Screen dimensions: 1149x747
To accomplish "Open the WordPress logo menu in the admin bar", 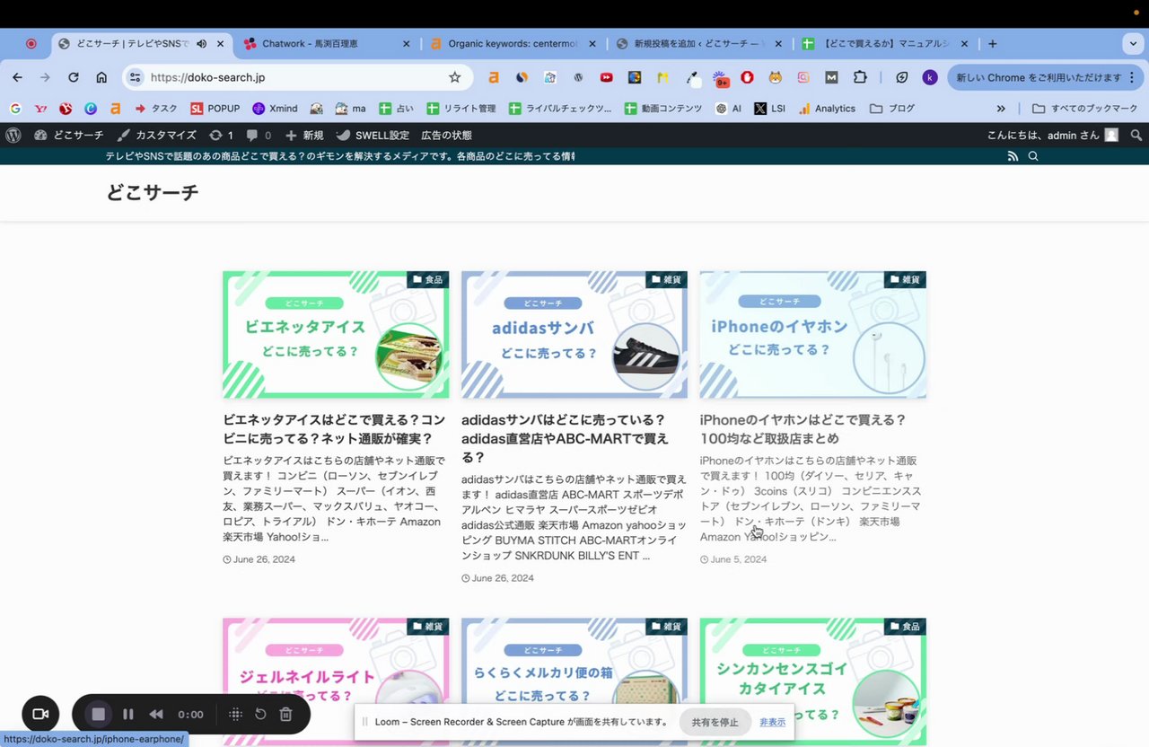I will coord(13,135).
